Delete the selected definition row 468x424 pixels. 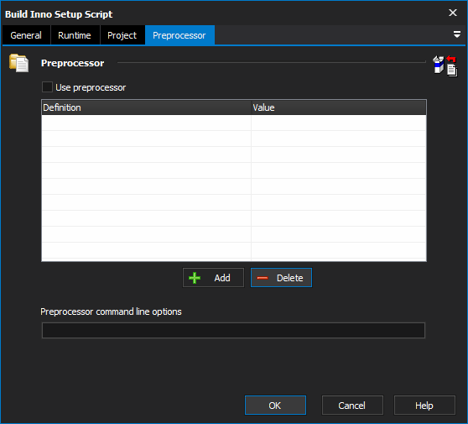[x=281, y=278]
